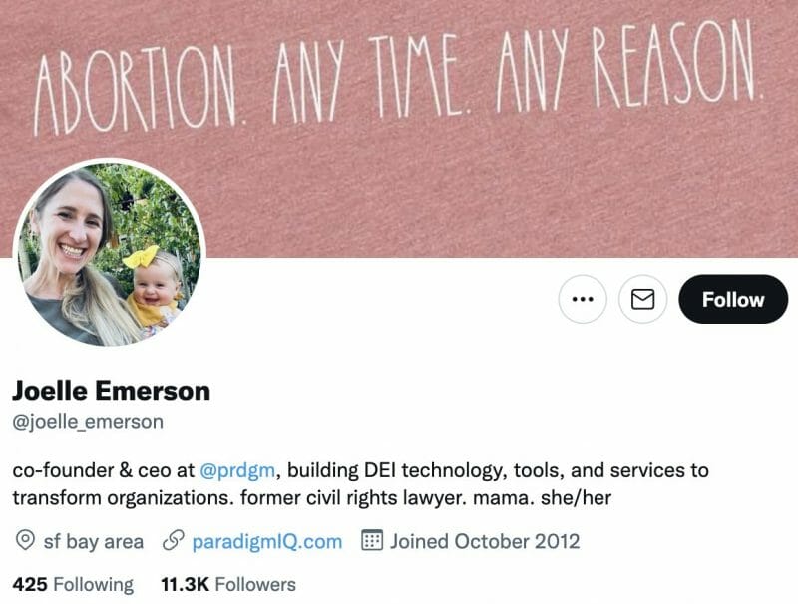Click the location pin icon
This screenshot has height=604, width=798.
point(25,540)
